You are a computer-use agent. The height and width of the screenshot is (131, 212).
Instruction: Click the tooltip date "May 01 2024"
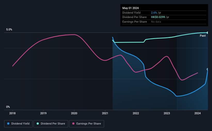click(x=131, y=7)
